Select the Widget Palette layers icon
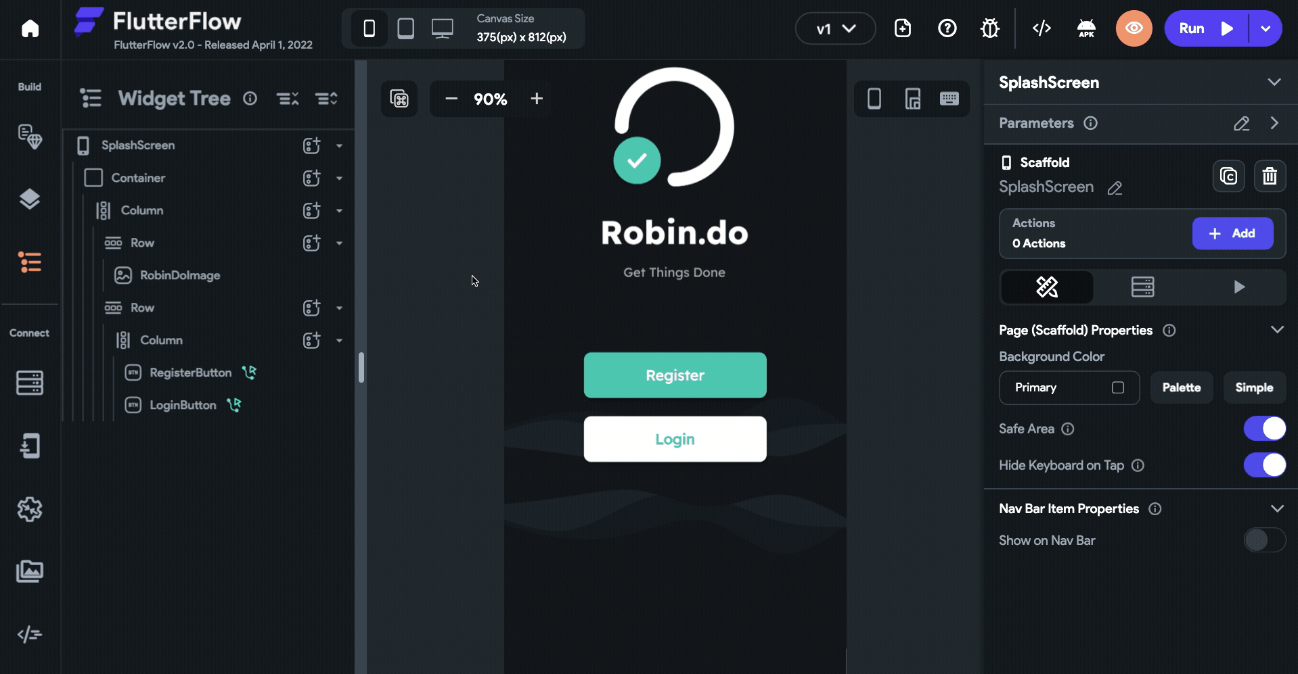Viewport: 1298px width, 674px height. click(30, 199)
